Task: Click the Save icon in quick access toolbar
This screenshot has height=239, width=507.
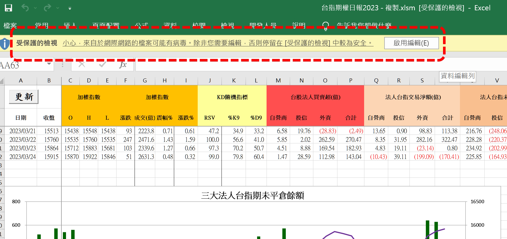Action: tap(9, 8)
